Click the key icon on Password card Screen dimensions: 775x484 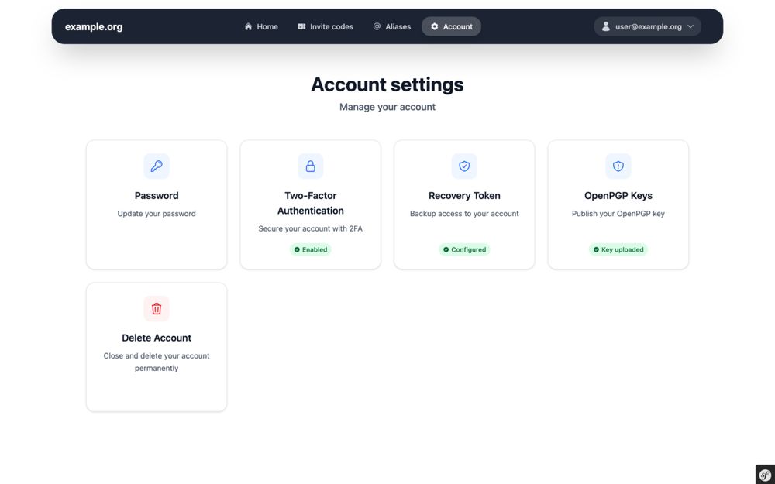(157, 166)
